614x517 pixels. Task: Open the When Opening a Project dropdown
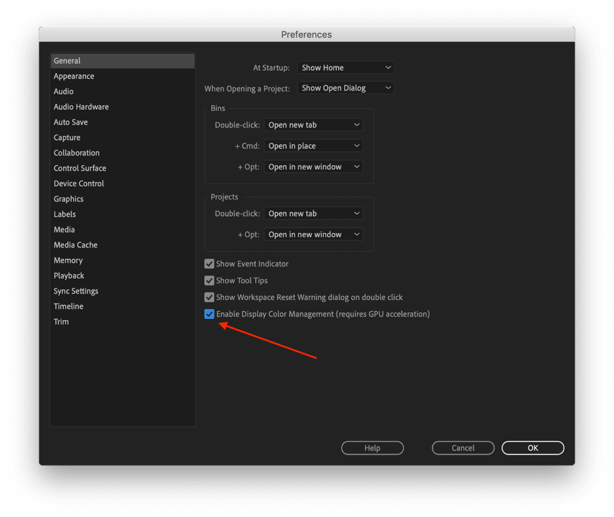coord(345,87)
